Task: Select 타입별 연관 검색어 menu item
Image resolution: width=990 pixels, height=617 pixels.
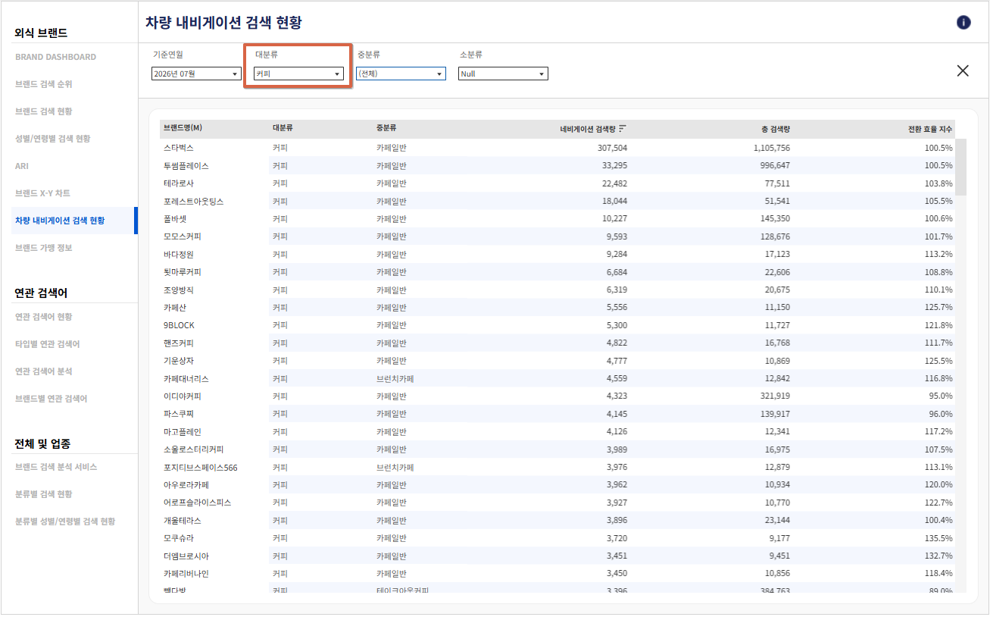Action: [48, 344]
